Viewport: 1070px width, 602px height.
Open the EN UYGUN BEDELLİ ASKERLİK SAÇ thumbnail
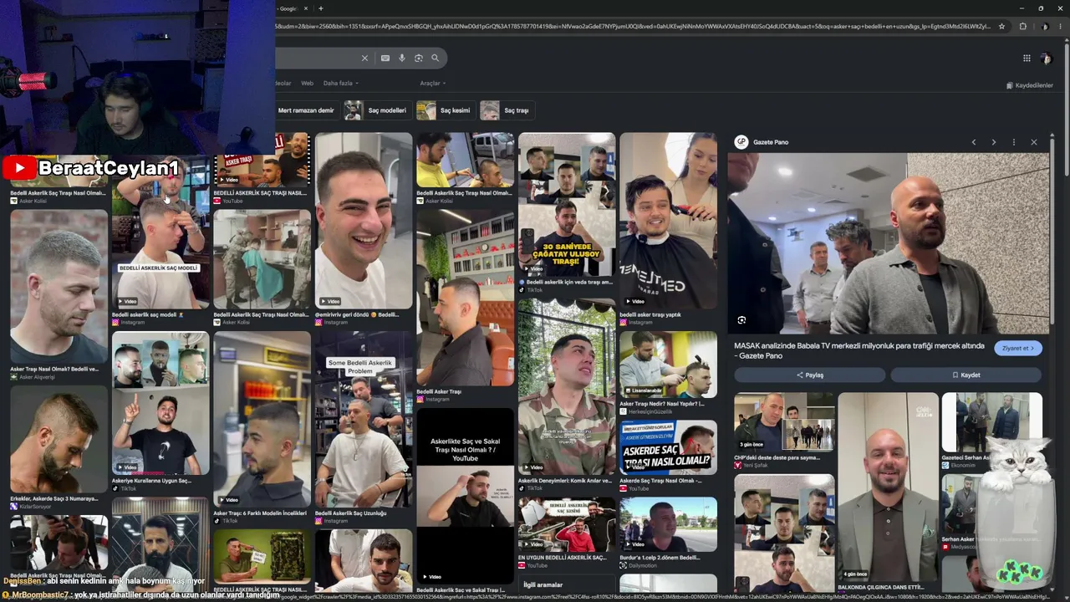(x=567, y=525)
